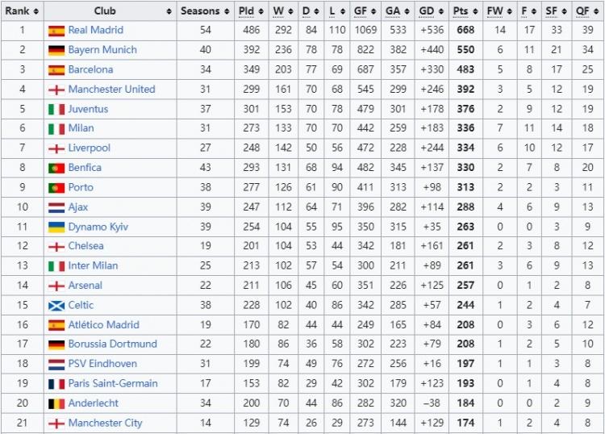Open the Manchester United club link

[111, 90]
